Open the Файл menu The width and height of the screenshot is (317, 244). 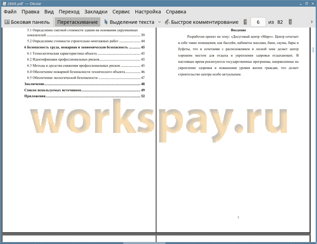10,12
